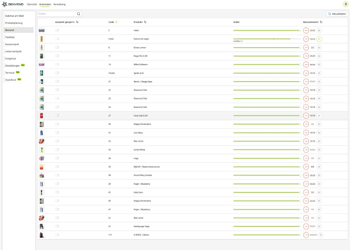Decrease stock for Nemo | Magig Vape

[x=306, y=81]
